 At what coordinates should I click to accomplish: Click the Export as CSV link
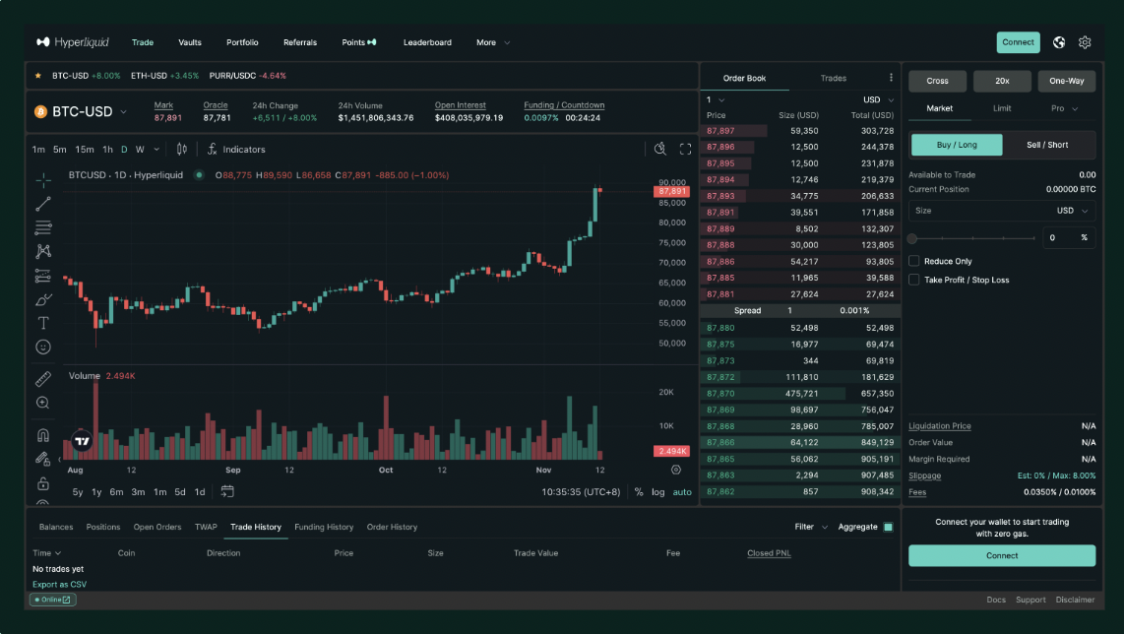point(59,584)
